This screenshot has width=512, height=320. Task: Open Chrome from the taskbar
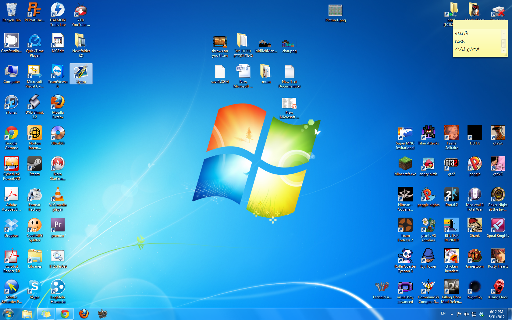tap(65, 314)
